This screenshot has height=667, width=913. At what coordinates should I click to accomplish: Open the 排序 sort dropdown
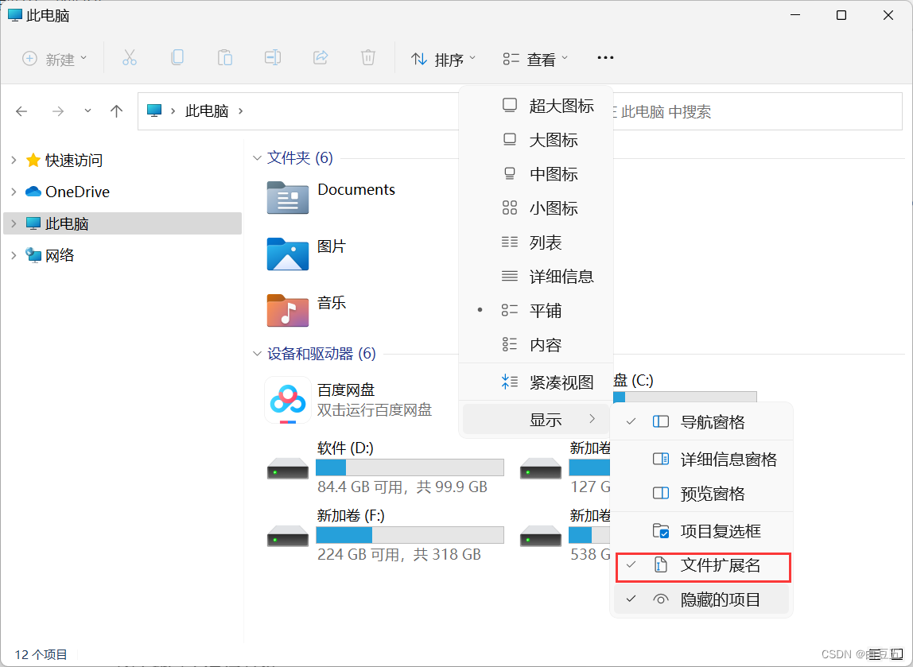click(443, 59)
